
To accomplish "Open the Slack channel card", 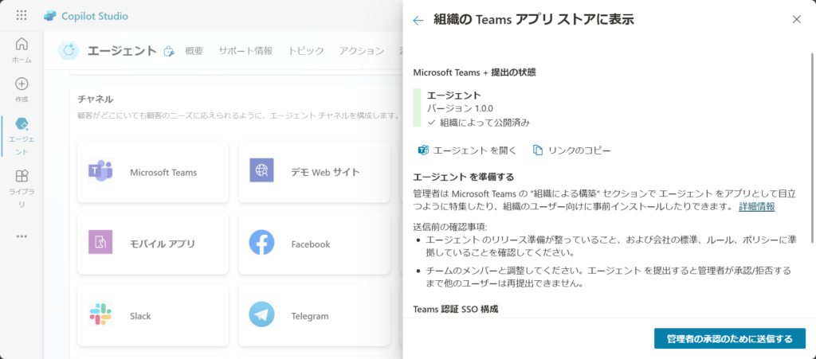I will (152, 315).
